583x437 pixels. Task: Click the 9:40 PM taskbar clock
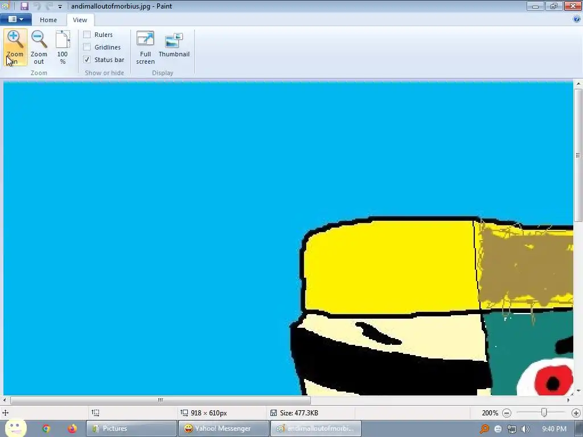click(x=554, y=429)
